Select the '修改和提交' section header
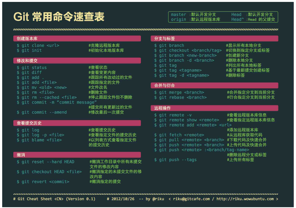The image size is (296, 208). (77, 61)
